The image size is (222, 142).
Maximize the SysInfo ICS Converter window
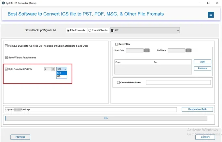point(208,3)
